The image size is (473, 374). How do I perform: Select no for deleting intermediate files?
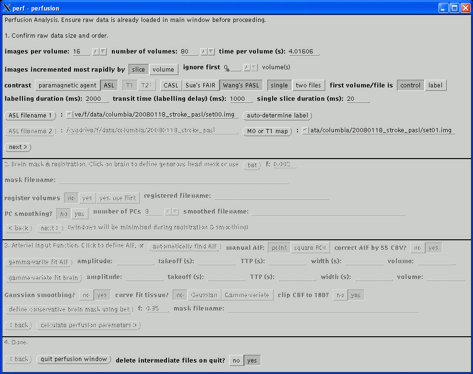click(236, 361)
